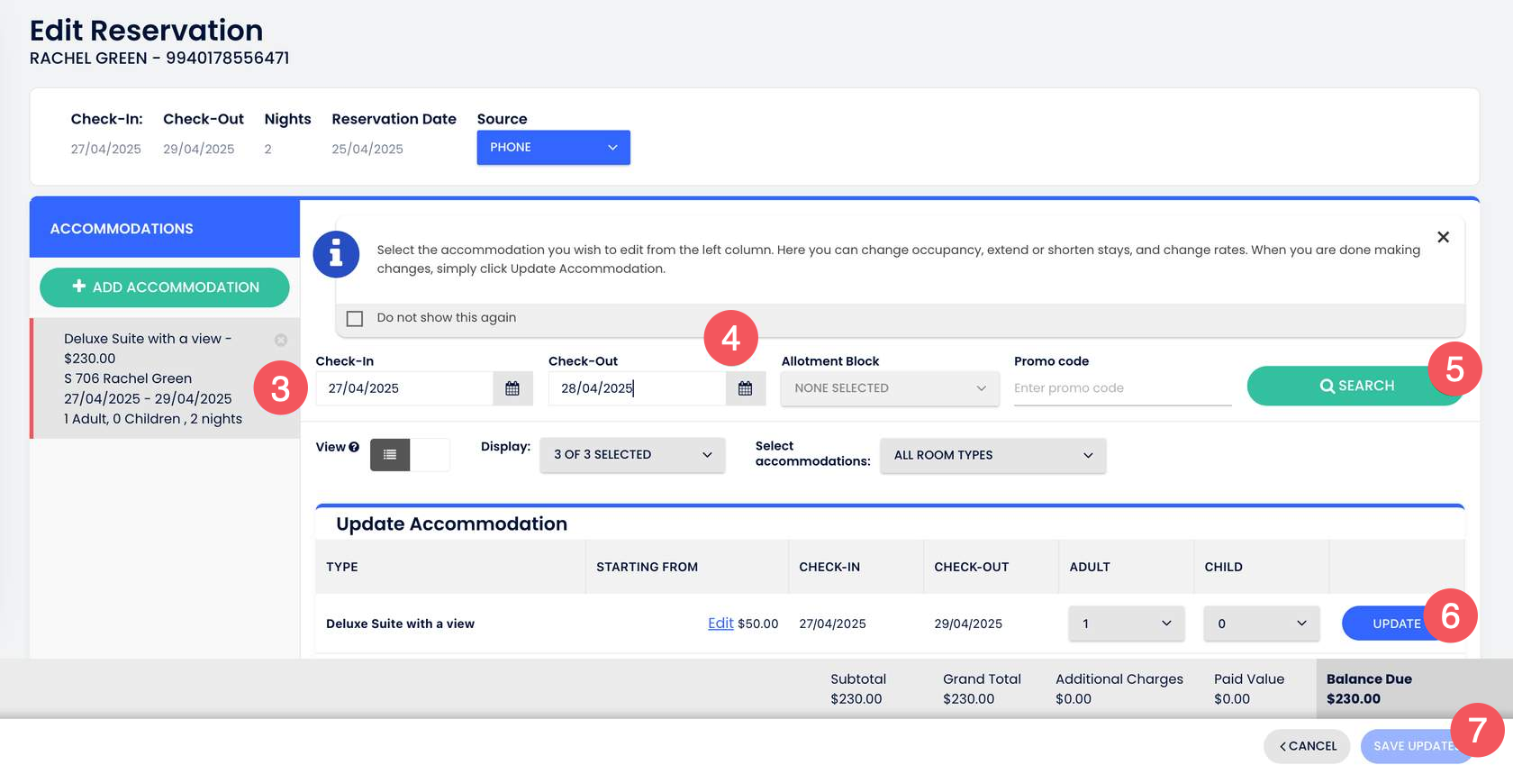Expand the Allotment Block dropdown
The image size is (1513, 765).
click(889, 388)
